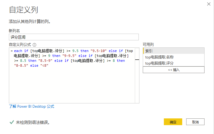Place cursor on "<8" string in formula

pos(45,65)
